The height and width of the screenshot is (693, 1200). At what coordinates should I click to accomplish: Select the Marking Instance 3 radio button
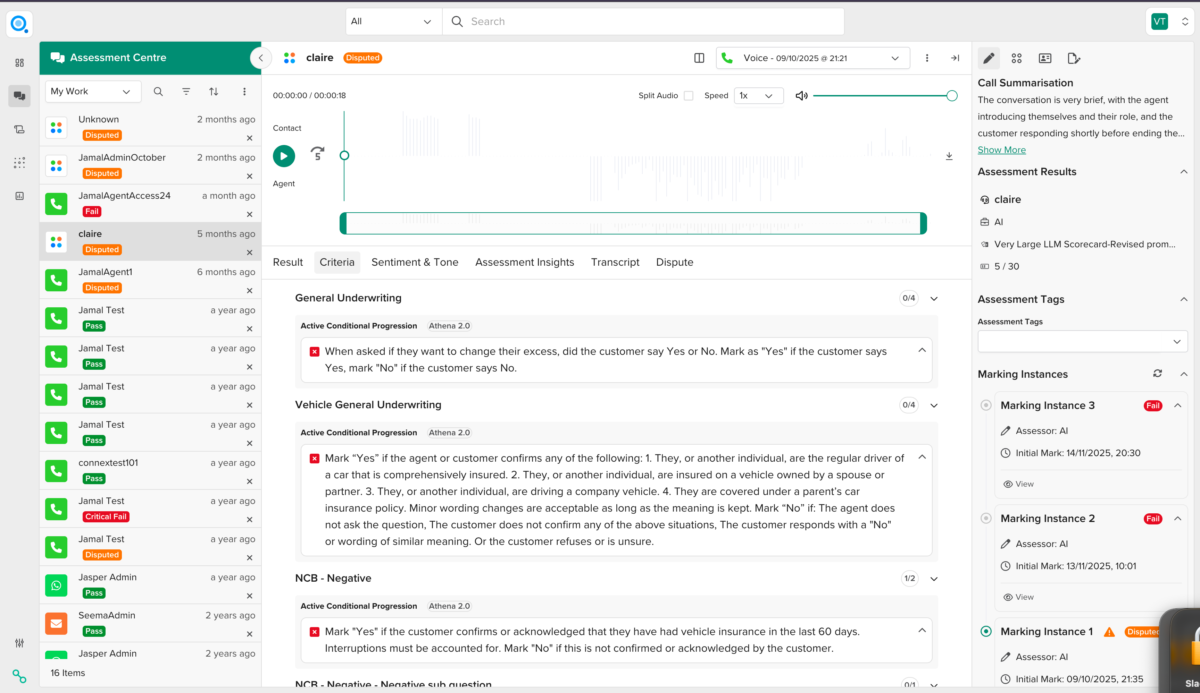(x=986, y=405)
